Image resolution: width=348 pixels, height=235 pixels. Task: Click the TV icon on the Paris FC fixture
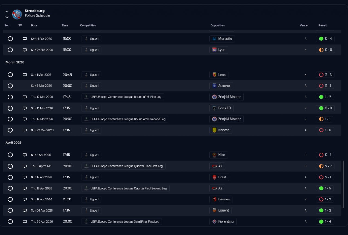coord(25,108)
